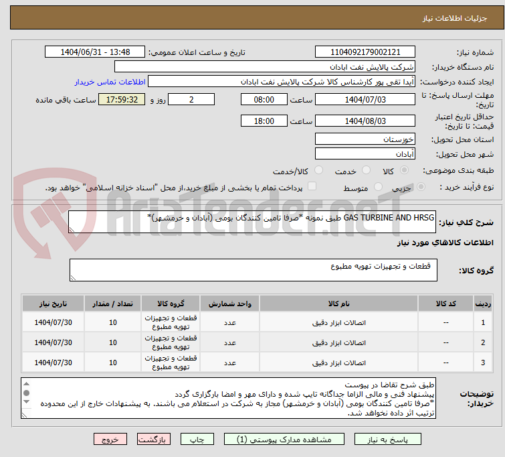The height and width of the screenshot is (457, 505).
Task: Click the buyer organization name field
Action: click(265, 67)
